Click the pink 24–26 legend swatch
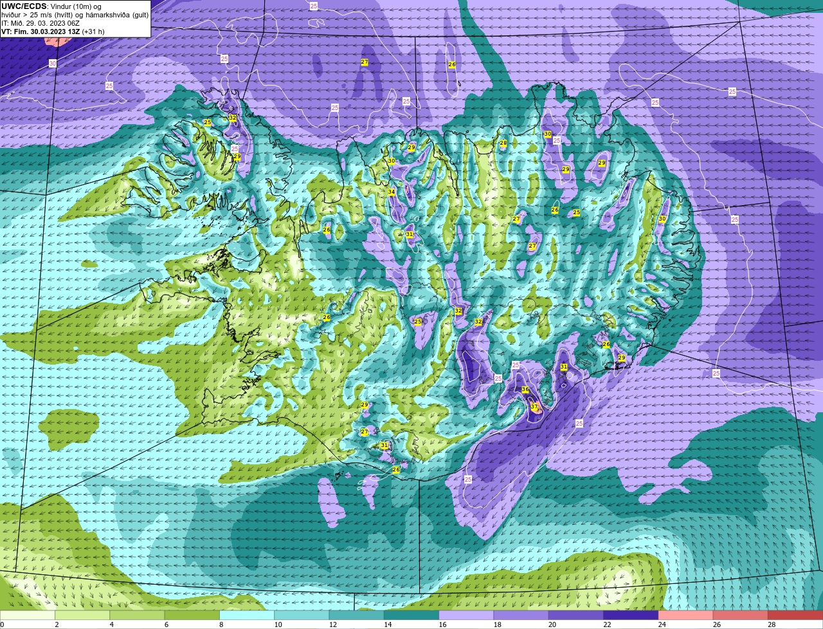This screenshot has width=823, height=629. pyautogui.click(x=686, y=615)
